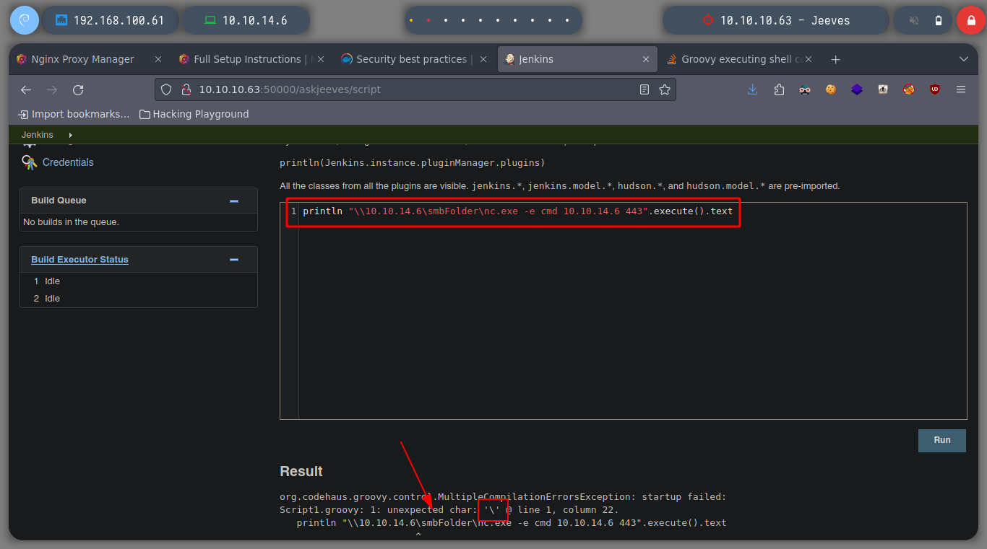This screenshot has height=549, width=987.
Task: Open the Hacking Playground bookmark folder
Action: 194,114
